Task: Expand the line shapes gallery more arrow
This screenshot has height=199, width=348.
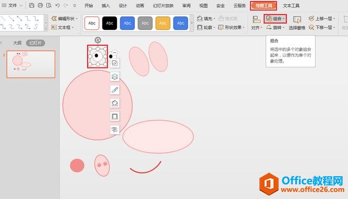Action: click(x=46, y=28)
